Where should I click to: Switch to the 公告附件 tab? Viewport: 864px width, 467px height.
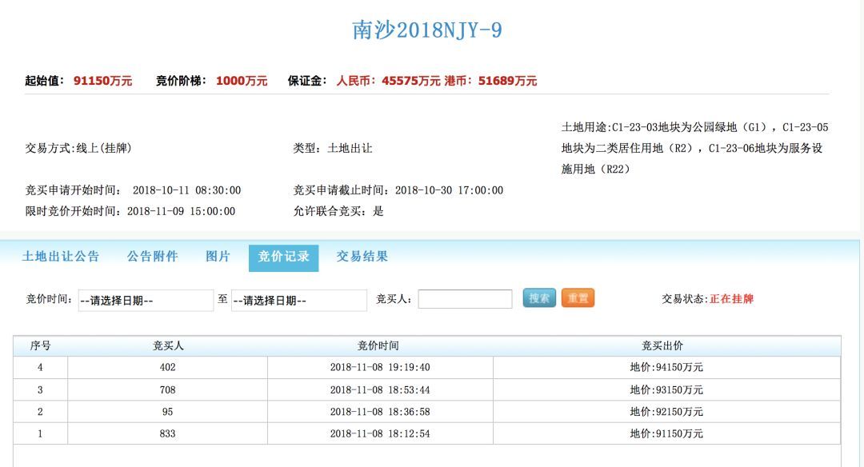pos(153,257)
